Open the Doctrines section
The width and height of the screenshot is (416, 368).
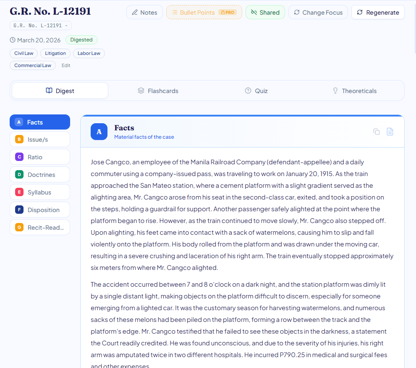click(40, 175)
